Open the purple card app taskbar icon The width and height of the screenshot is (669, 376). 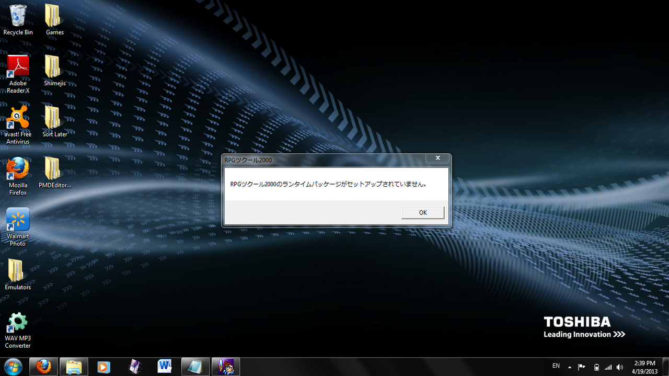(x=135, y=367)
